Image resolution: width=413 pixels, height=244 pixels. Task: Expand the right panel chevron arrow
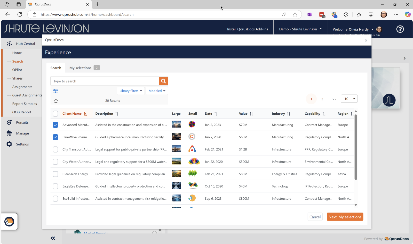tap(404, 58)
